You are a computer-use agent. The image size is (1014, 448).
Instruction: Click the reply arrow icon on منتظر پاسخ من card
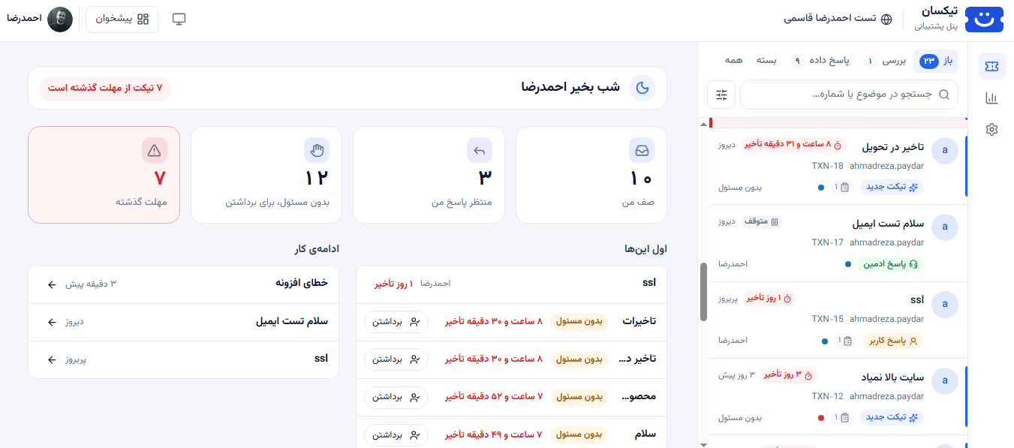480,150
